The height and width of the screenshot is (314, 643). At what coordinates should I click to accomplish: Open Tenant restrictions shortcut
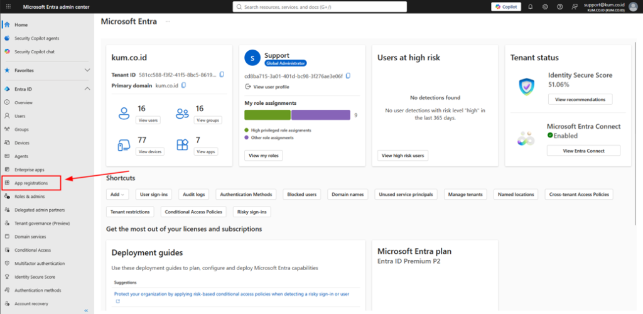(x=130, y=212)
